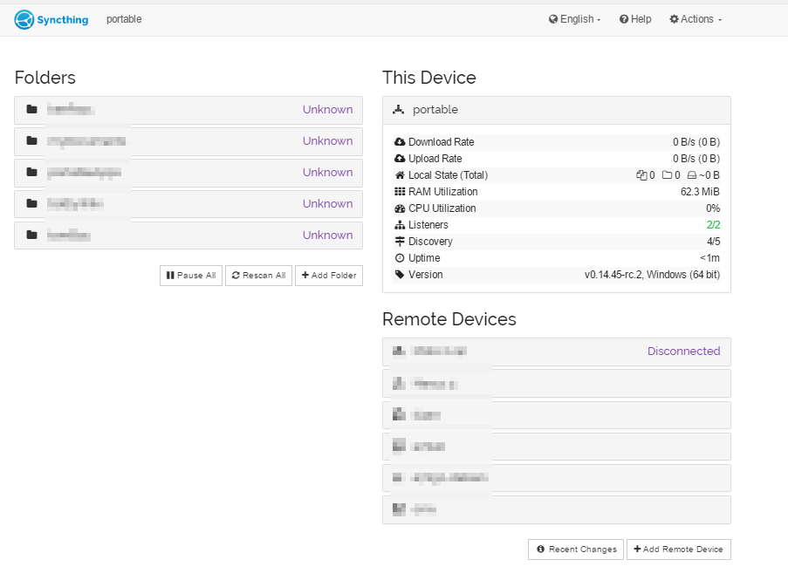Screen dimensions: 788x587
Task: Click the Rescan All button
Action: tap(258, 275)
